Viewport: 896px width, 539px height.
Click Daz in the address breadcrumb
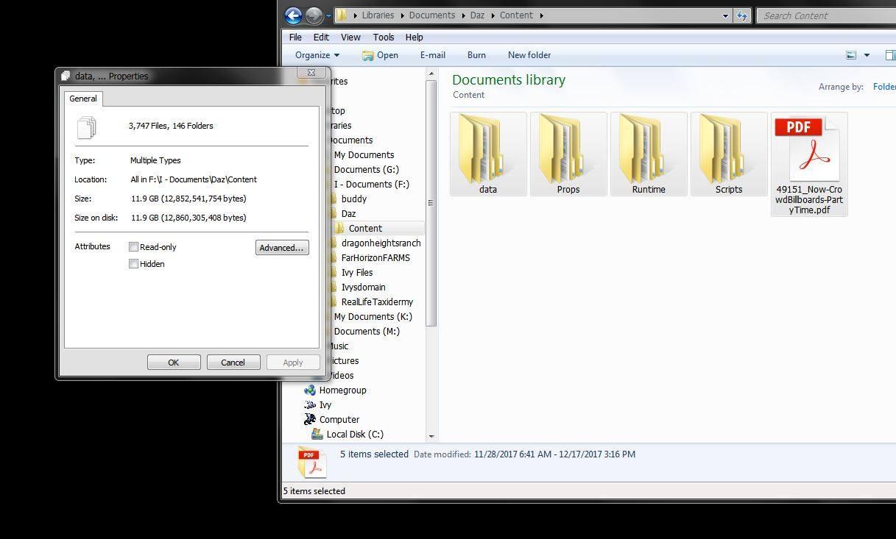(477, 15)
